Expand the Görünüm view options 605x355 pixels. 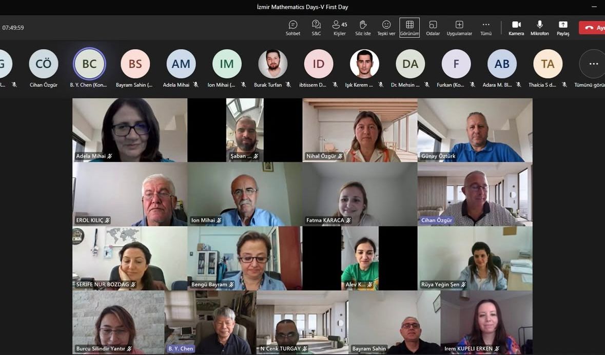409,28
